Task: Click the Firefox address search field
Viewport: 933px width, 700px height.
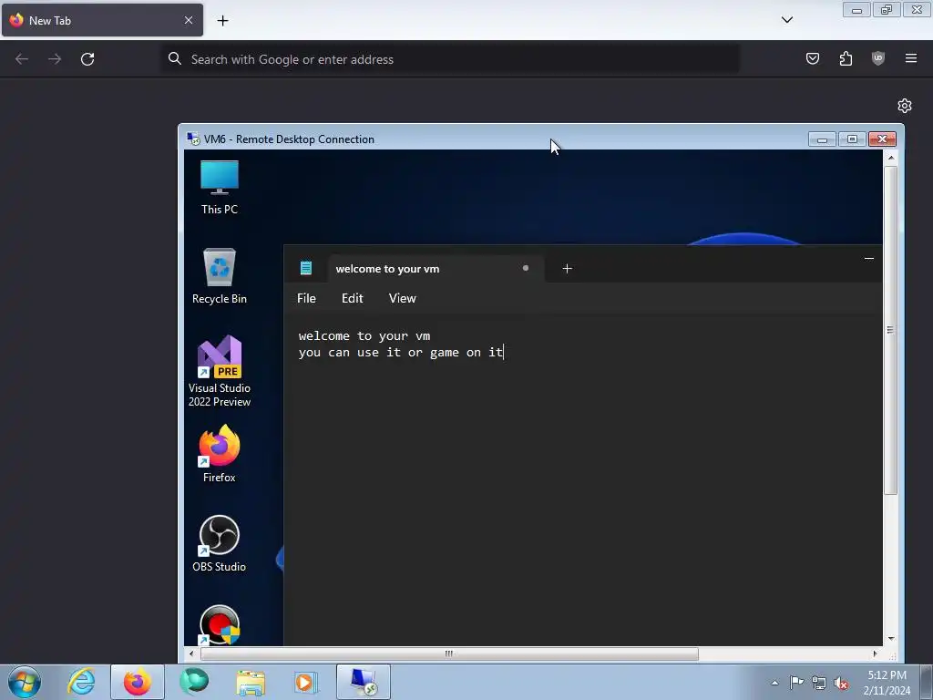Action: [450, 59]
